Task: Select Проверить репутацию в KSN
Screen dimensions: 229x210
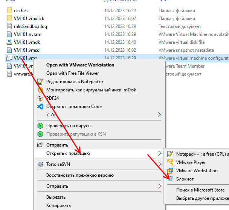Action: coord(76,134)
